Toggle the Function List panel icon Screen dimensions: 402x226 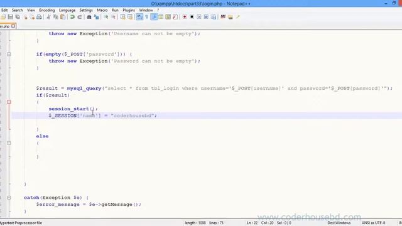[175, 17]
